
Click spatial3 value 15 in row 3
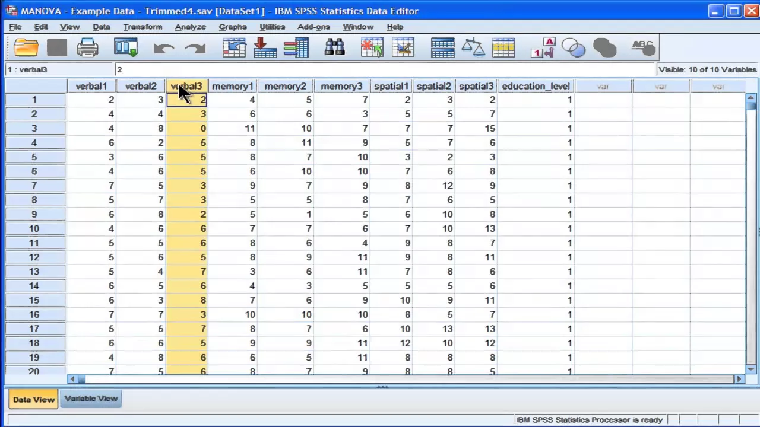pyautogui.click(x=476, y=129)
